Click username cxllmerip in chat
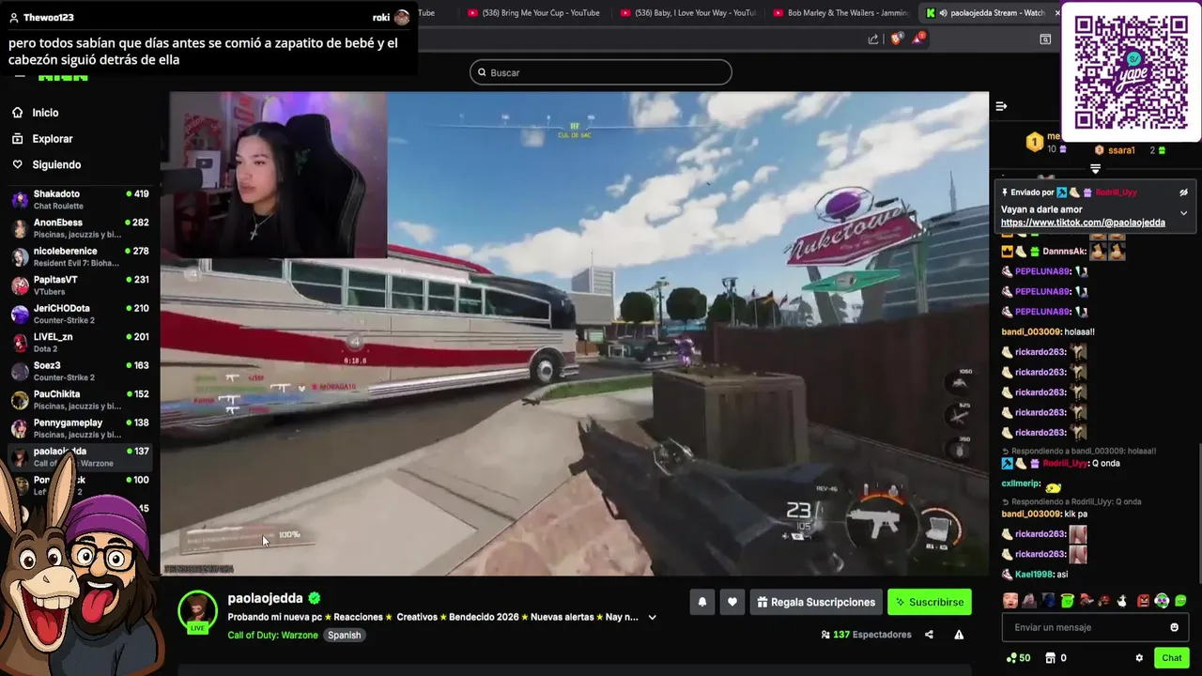 pyautogui.click(x=1021, y=484)
